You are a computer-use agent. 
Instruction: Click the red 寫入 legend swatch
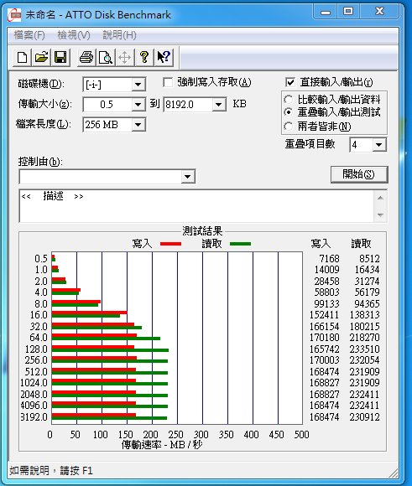pos(171,244)
